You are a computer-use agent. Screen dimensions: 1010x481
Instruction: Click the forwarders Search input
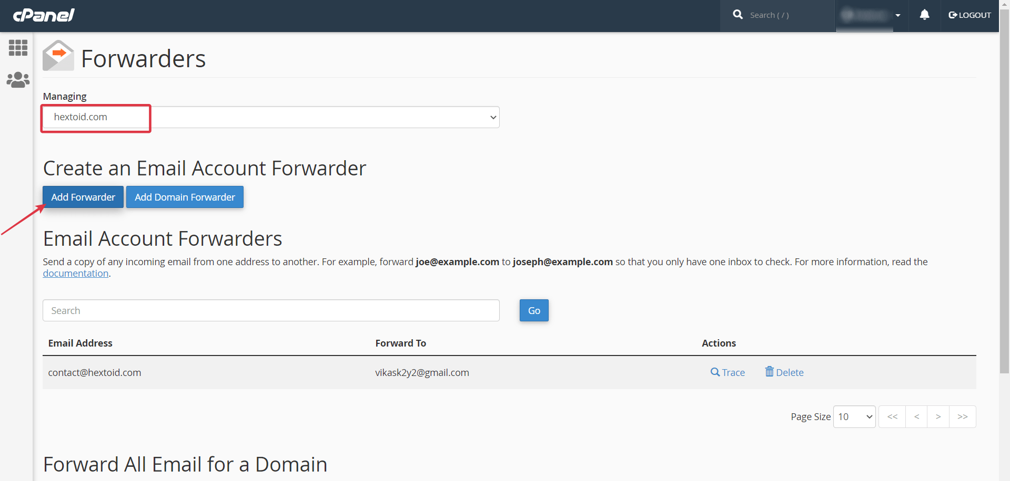tap(271, 310)
